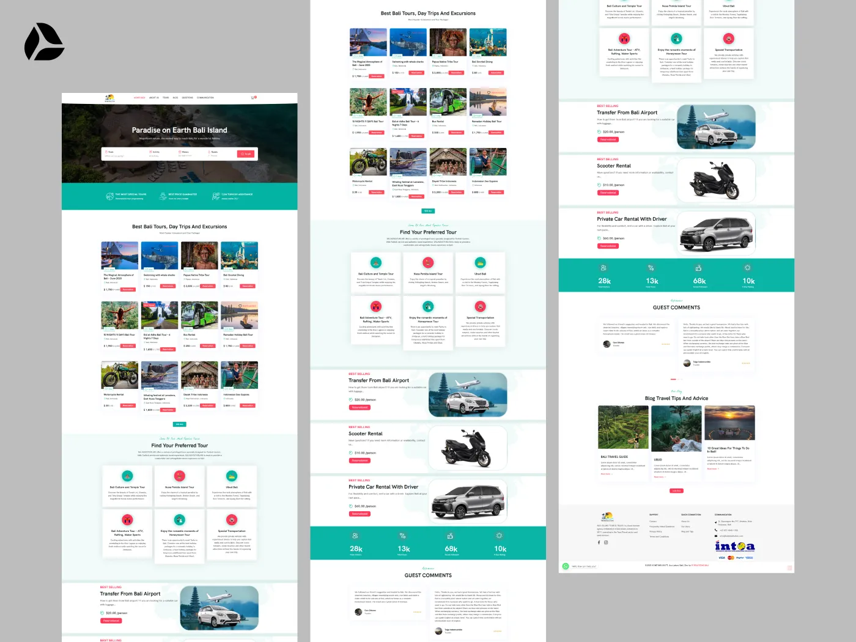Viewport: 856px width, 642px height.
Task: Click the black logo icon on canvas
Action: click(44, 42)
